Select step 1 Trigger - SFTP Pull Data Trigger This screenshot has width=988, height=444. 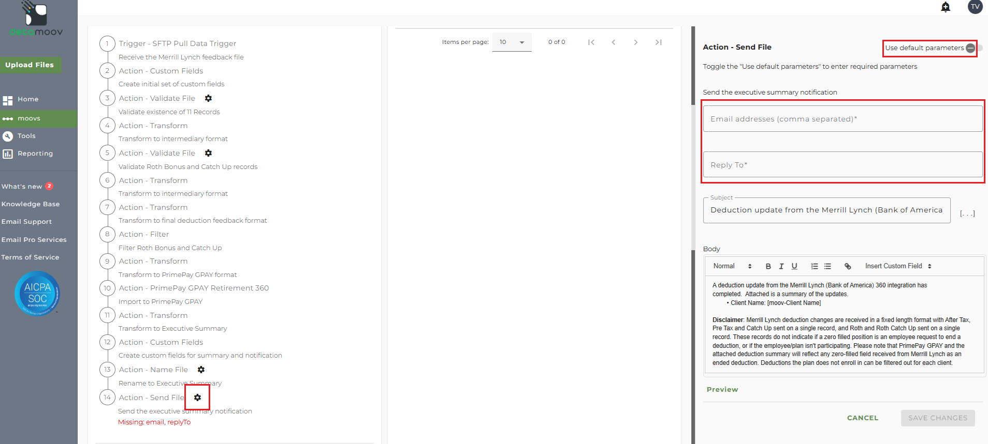(x=177, y=43)
